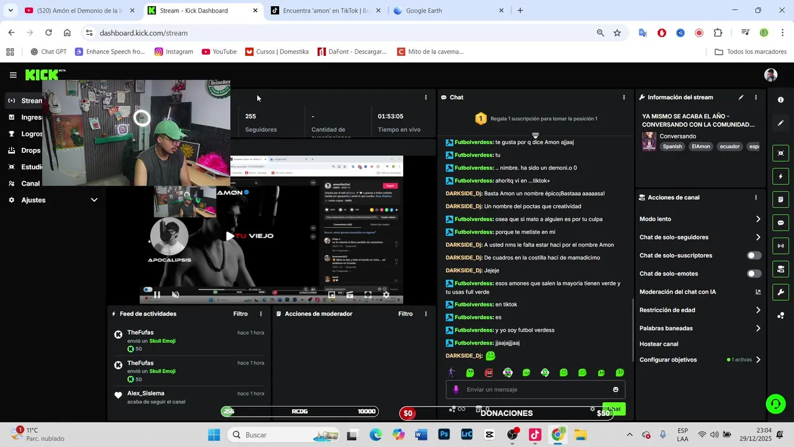Toggle the video camera panel icon
This screenshot has height=447, width=794.
[781, 269]
